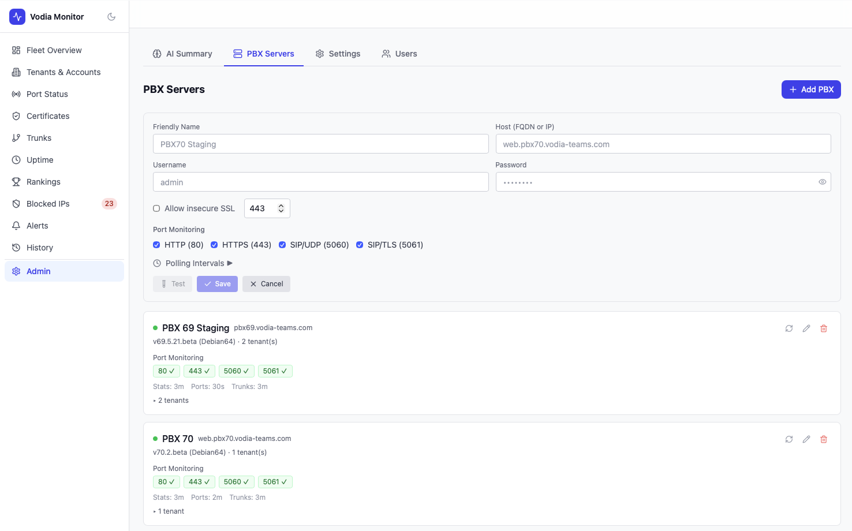Enable Allow insecure SSL checkbox

(x=156, y=208)
